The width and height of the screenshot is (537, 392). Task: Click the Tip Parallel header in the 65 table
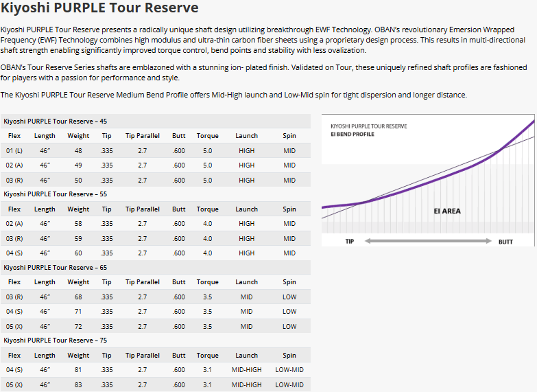pyautogui.click(x=143, y=282)
